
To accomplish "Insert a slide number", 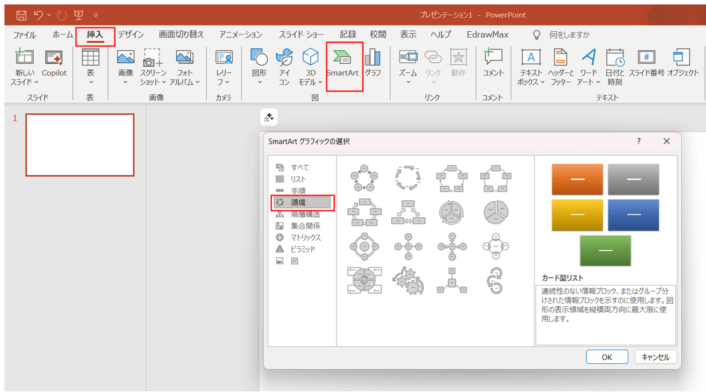I will click(648, 64).
